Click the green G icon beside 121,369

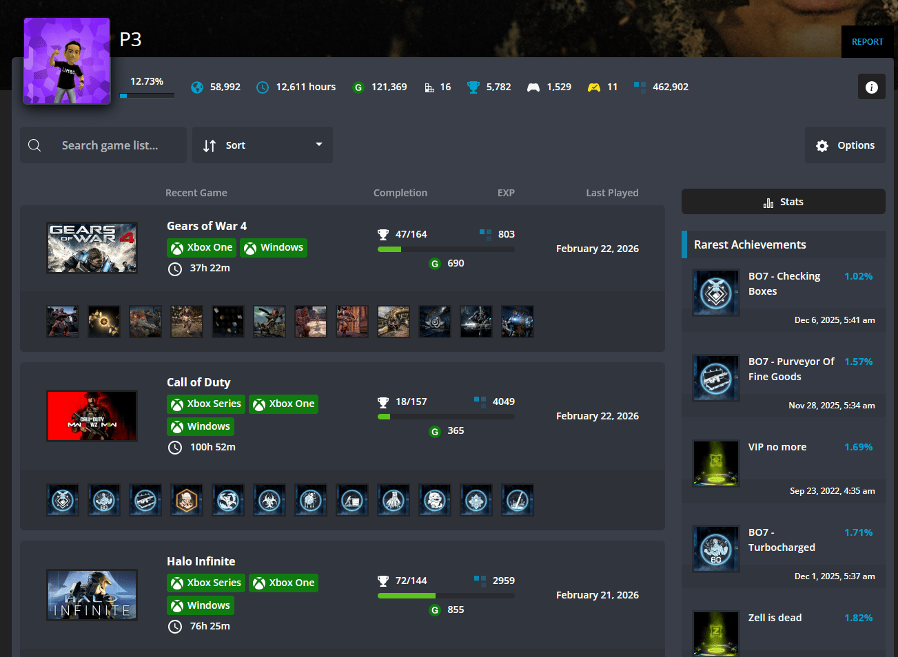358,87
